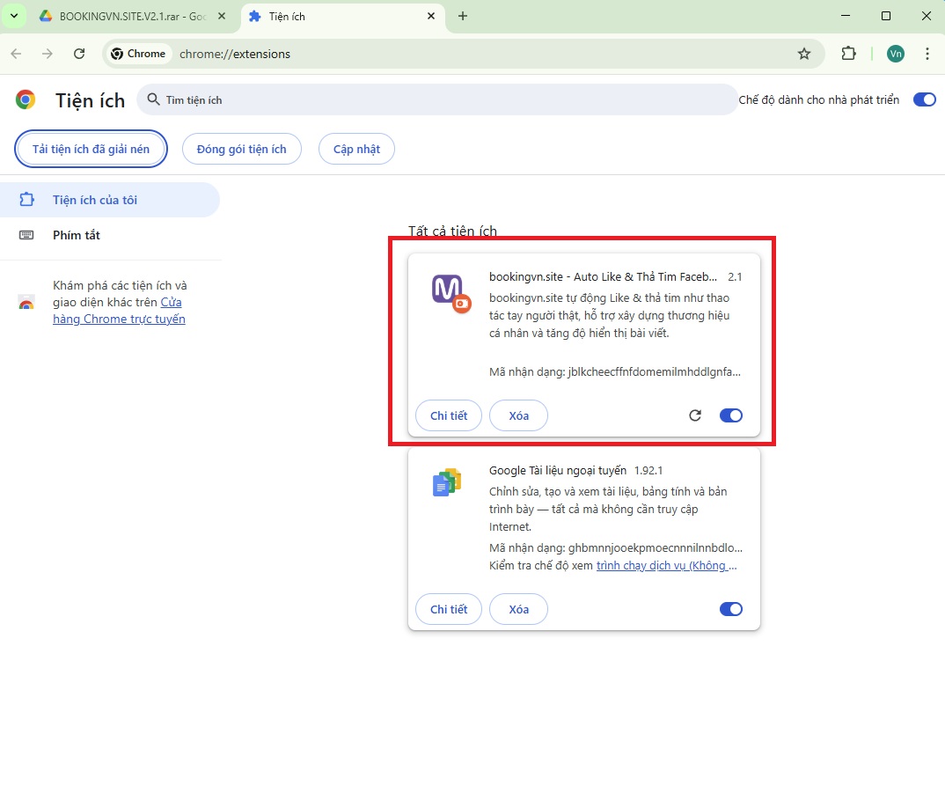Maximize the Chrome window
Viewport: 945px width, 793px height.
pyautogui.click(x=886, y=16)
